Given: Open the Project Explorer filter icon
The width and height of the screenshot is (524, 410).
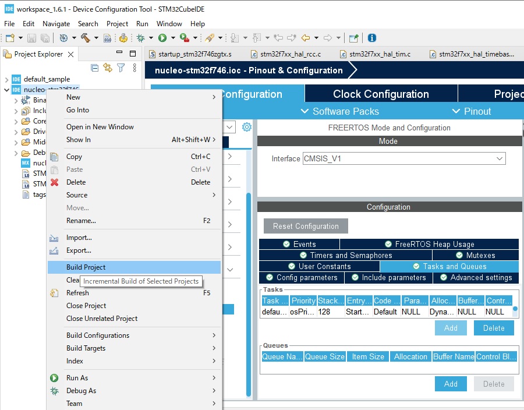Looking at the screenshot, I should (121, 68).
